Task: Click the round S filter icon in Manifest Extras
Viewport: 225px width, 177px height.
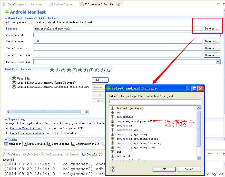Action: click(x=57, y=71)
